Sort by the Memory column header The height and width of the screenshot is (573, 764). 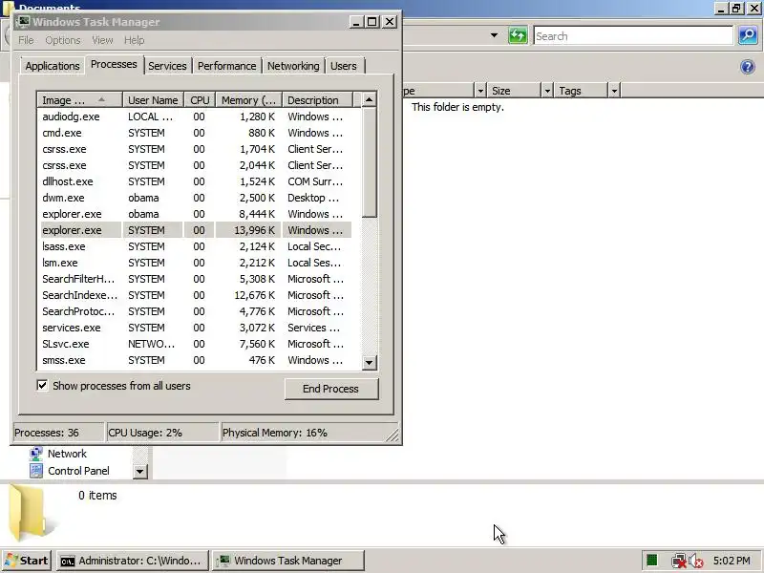(x=249, y=100)
